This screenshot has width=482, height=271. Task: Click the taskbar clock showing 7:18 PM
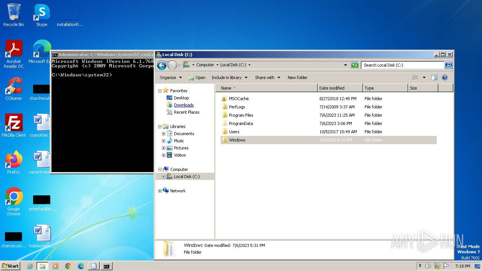[462, 266]
